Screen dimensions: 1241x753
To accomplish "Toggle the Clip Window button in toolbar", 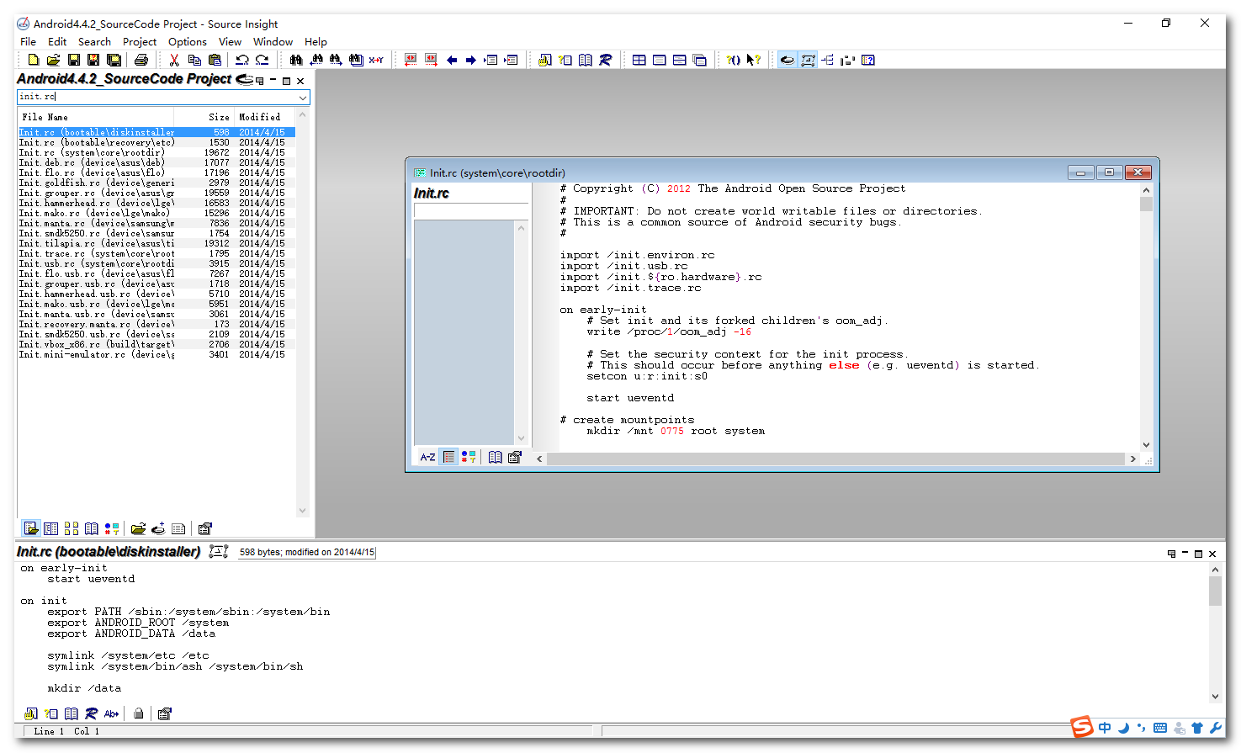I will (x=848, y=60).
